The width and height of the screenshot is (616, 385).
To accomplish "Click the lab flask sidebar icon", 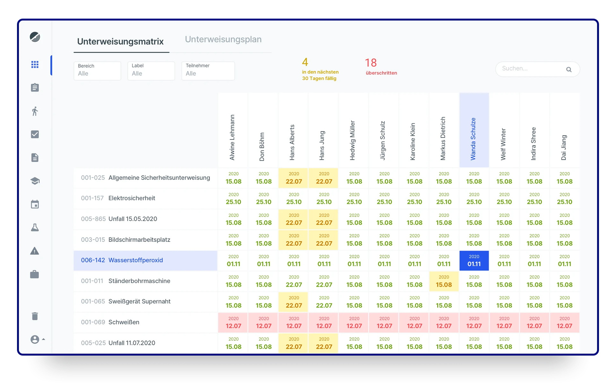I will click(x=35, y=227).
